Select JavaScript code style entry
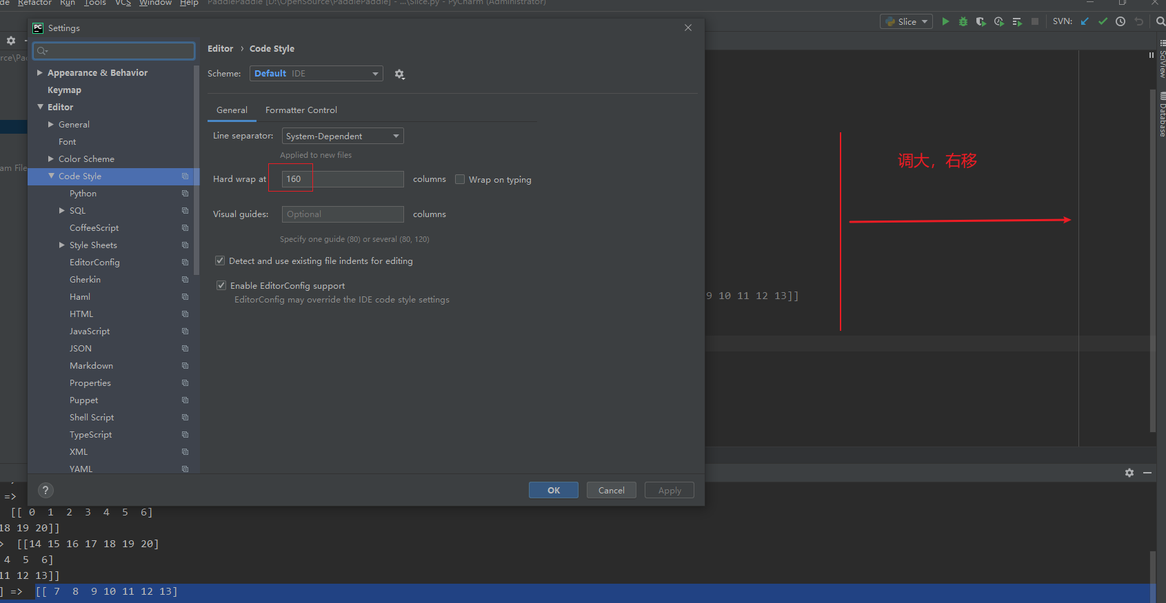Screen dimensions: 1166x603 click(90, 331)
